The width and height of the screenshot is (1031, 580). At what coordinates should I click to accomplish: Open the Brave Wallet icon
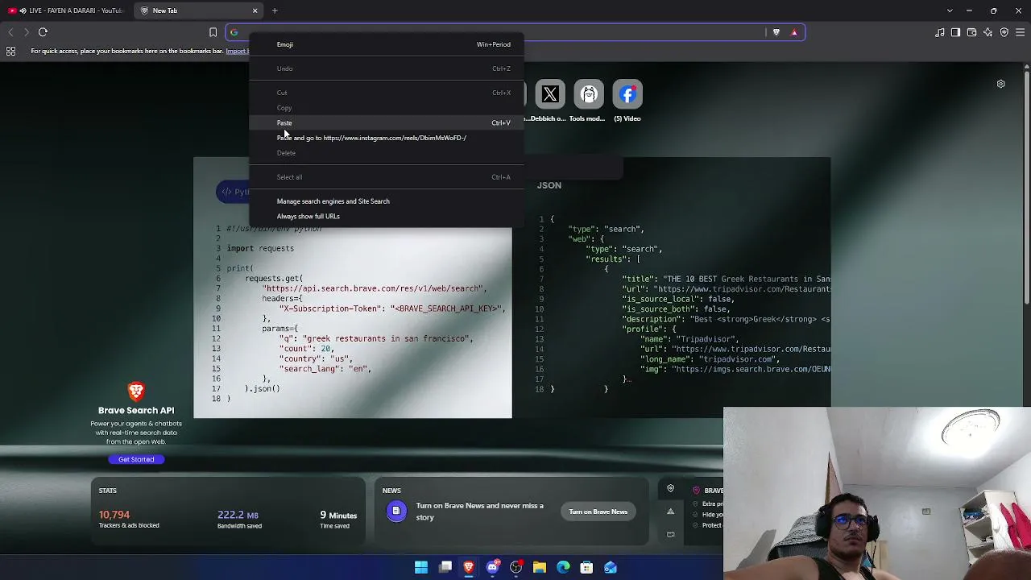[972, 32]
